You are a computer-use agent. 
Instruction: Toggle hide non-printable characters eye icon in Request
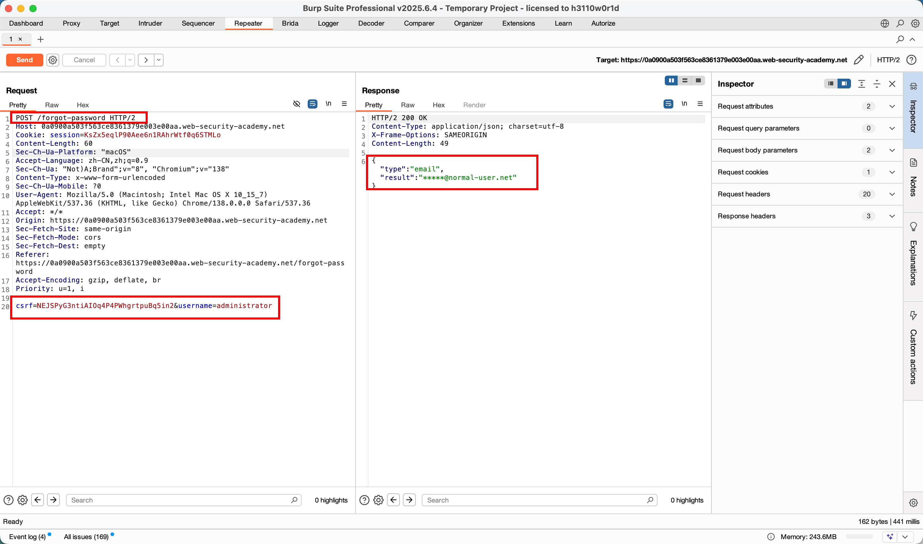pos(296,104)
